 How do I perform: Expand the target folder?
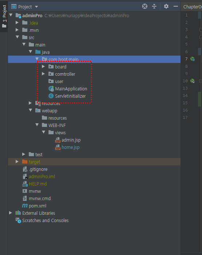(x=17, y=162)
